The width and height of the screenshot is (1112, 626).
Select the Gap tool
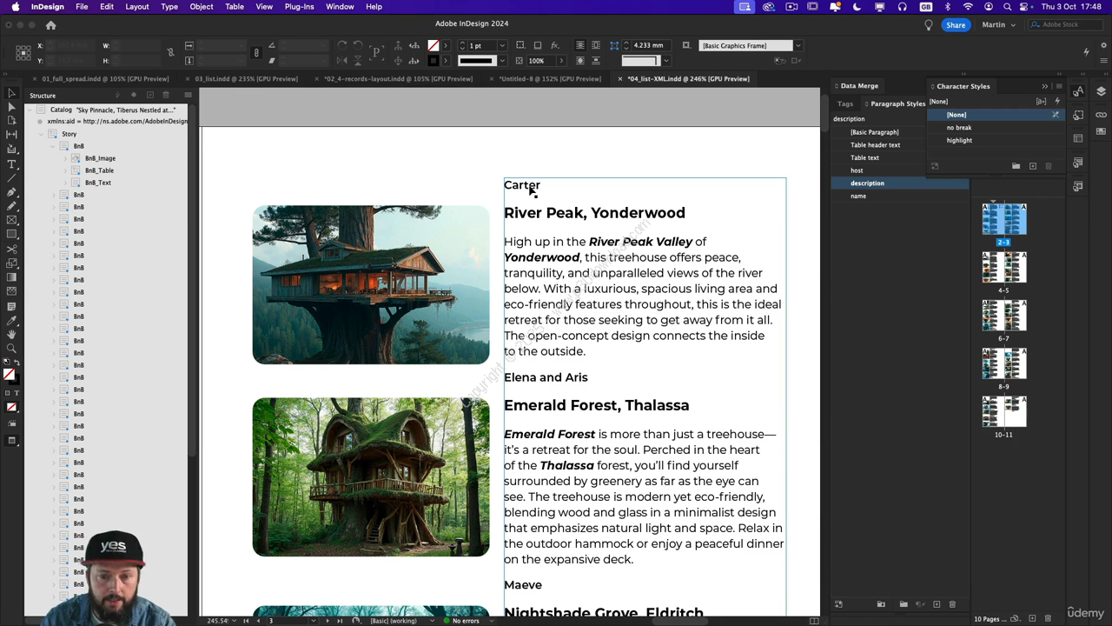point(11,135)
